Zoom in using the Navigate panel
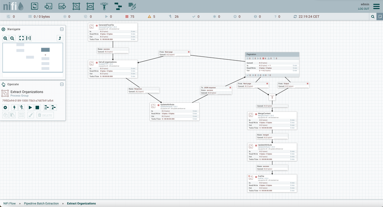Screen dimensions: 383x207 (5, 38)
